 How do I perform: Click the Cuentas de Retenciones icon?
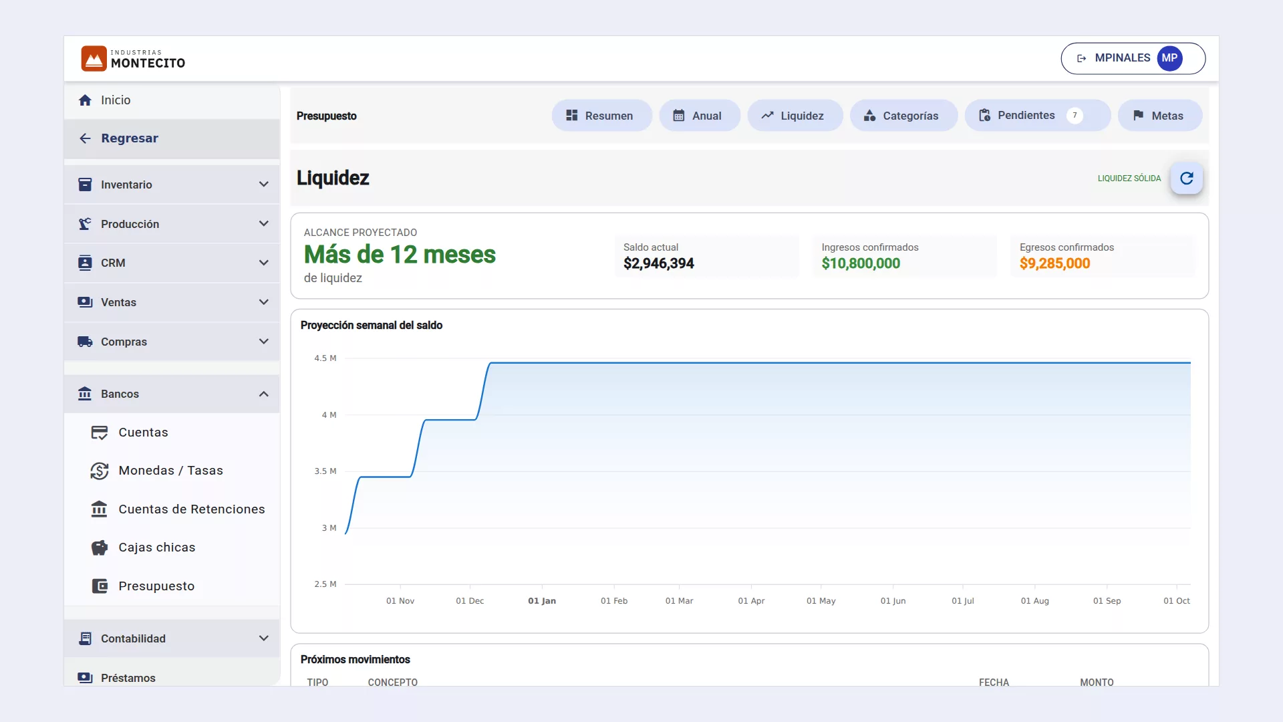[100, 509]
